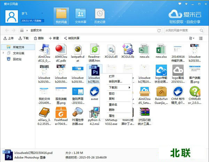The image size is (209, 162).
Task: Select 所有文件 in the left sidebar
Action: tap(19, 47)
